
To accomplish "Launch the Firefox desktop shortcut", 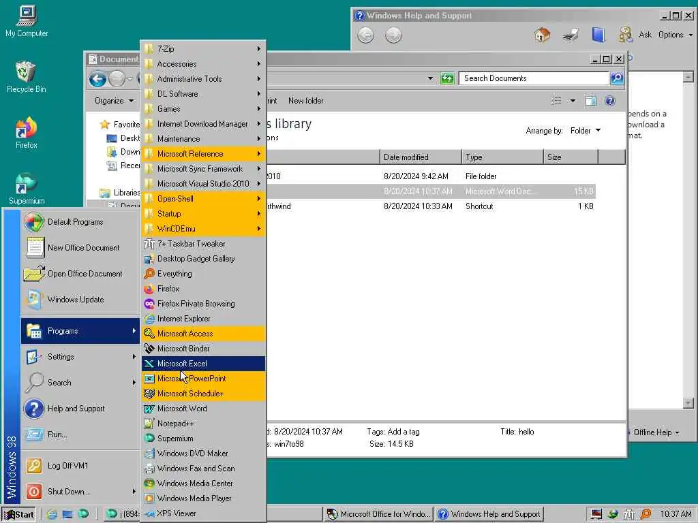I will point(27,133).
